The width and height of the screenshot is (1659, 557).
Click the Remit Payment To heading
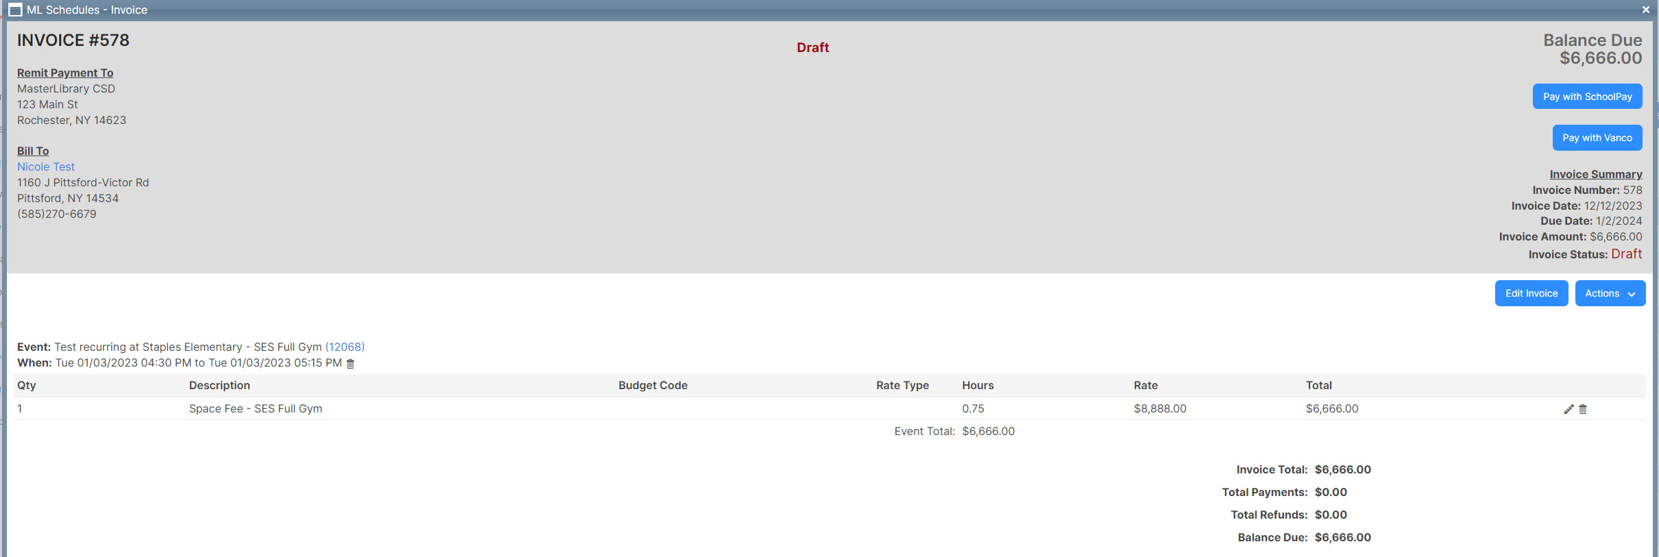coord(65,73)
